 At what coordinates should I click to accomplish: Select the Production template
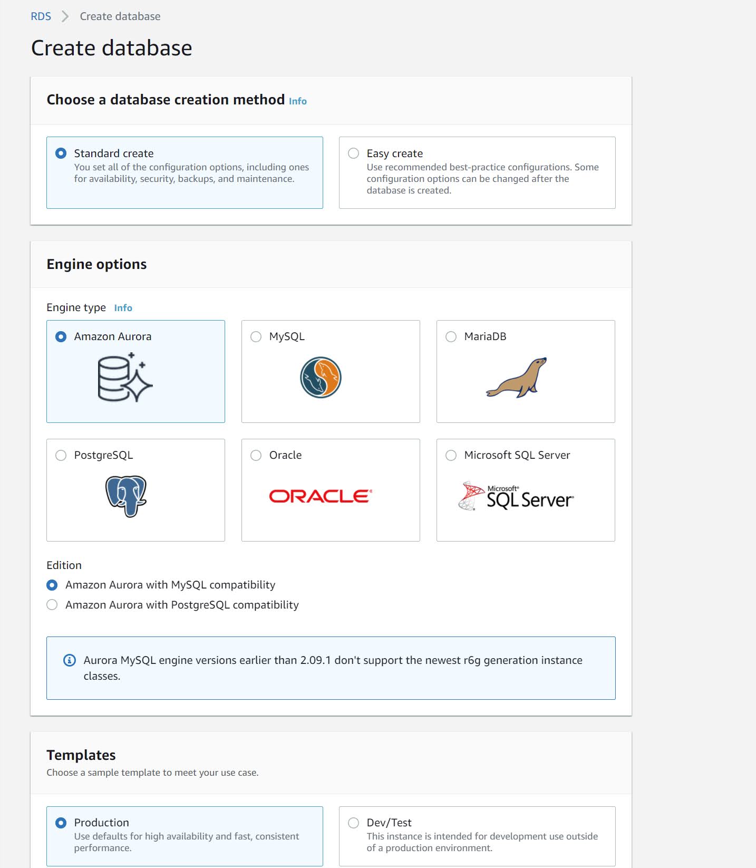(x=61, y=823)
